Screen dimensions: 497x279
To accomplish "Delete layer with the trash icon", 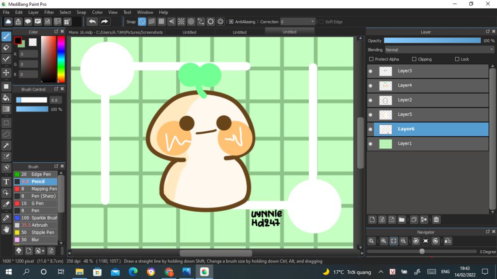I will point(436,219).
